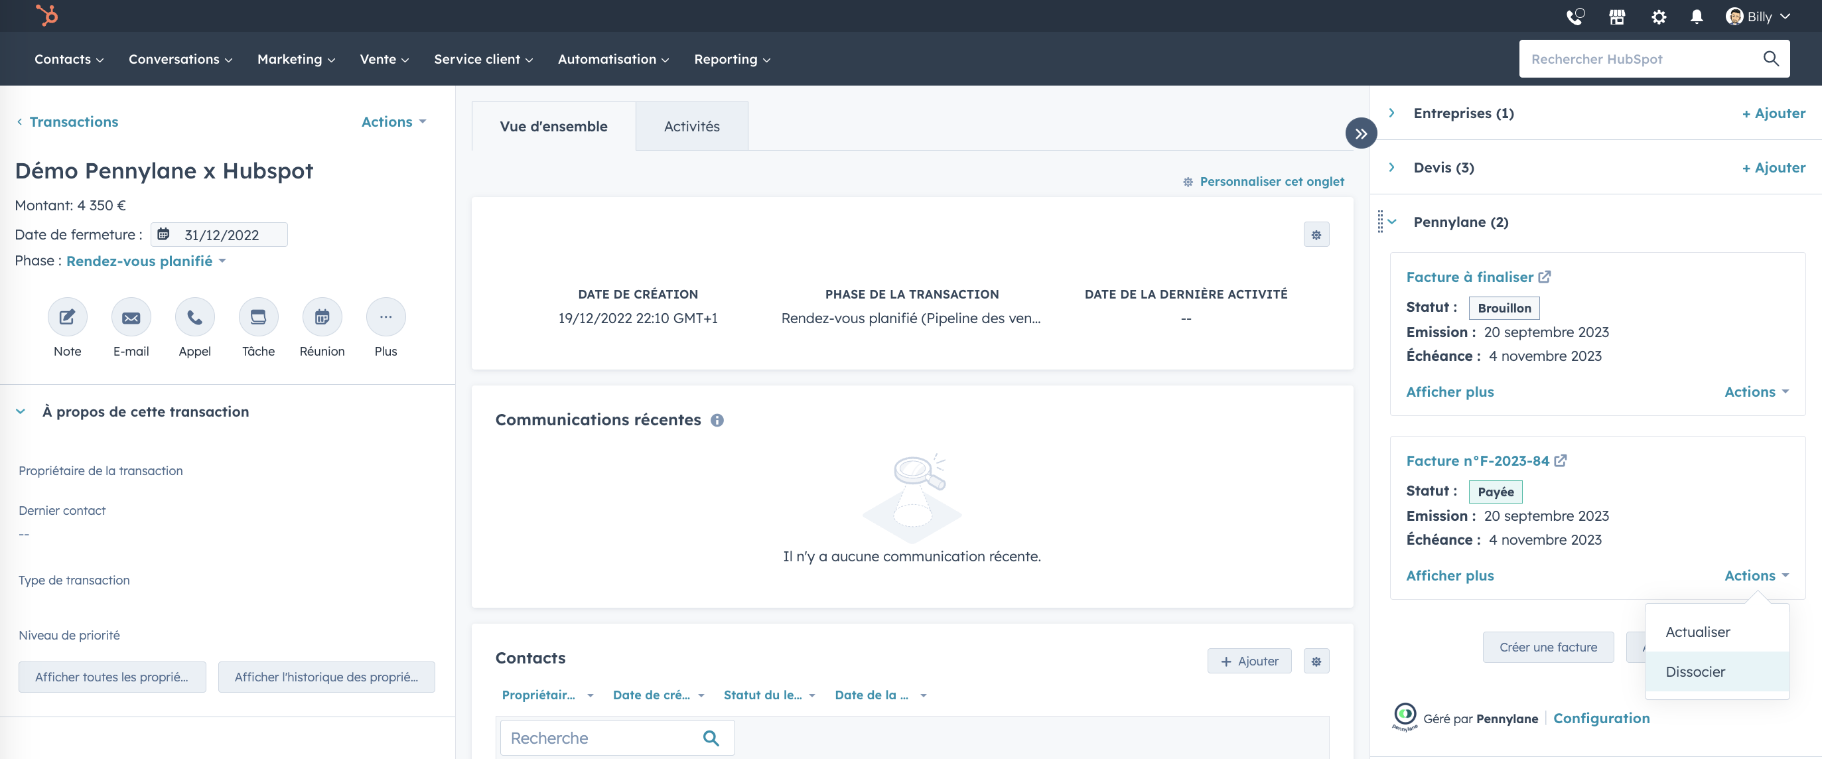Click Afficher plus under Facture à finaliser
Screen dimensions: 1822x759
click(1449, 392)
